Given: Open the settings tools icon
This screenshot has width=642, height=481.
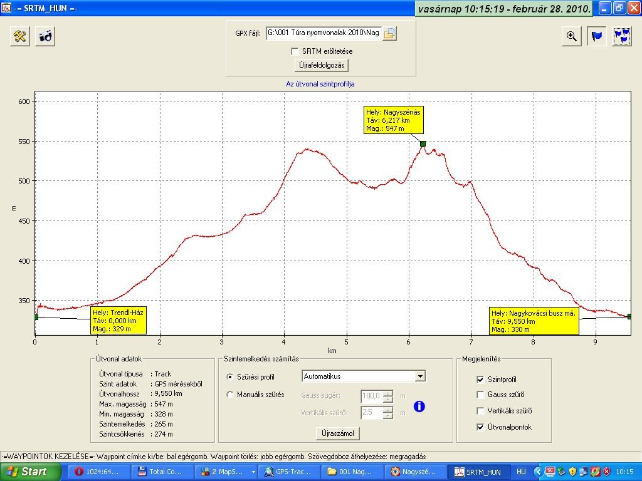Looking at the screenshot, I should pos(20,36).
